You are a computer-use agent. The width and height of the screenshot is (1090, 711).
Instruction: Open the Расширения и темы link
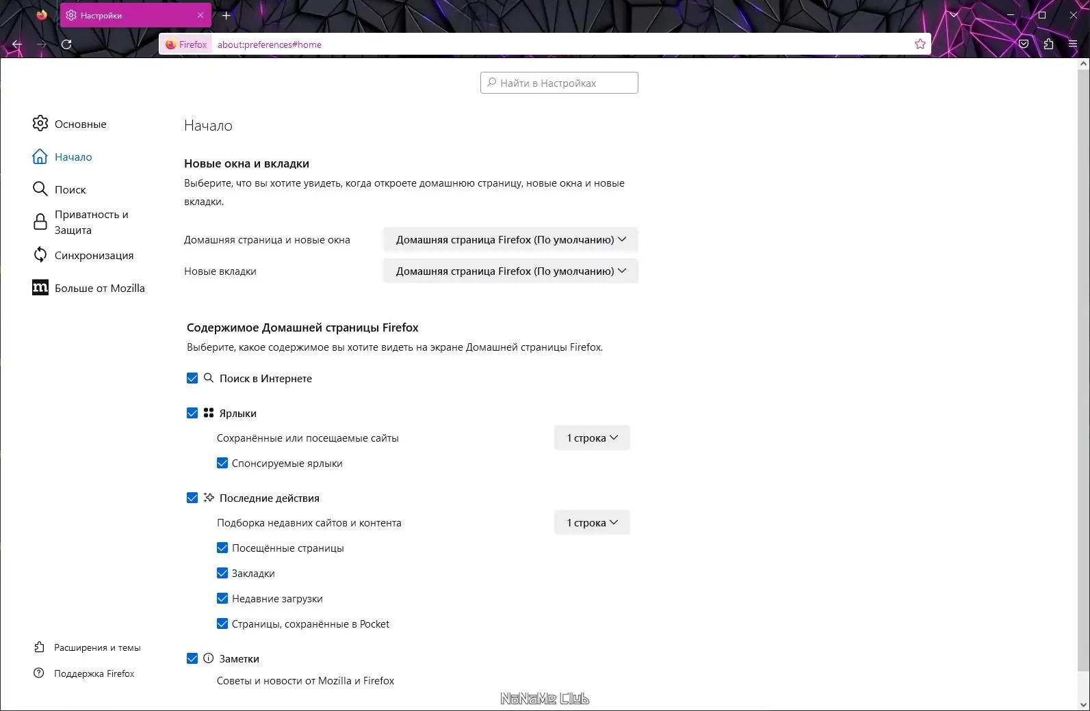point(97,647)
